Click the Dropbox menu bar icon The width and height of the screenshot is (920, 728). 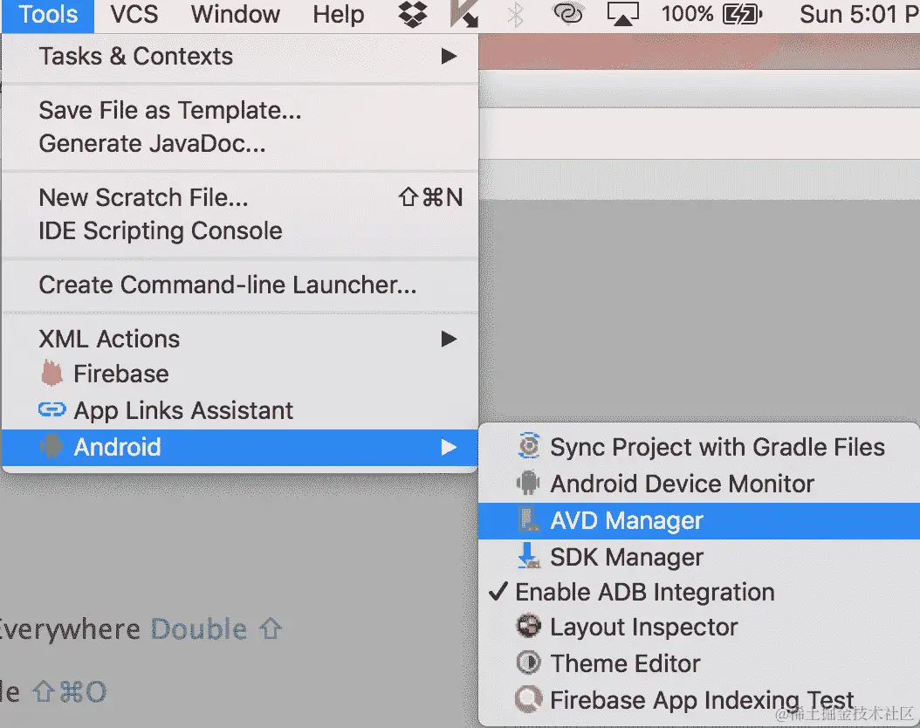(413, 14)
